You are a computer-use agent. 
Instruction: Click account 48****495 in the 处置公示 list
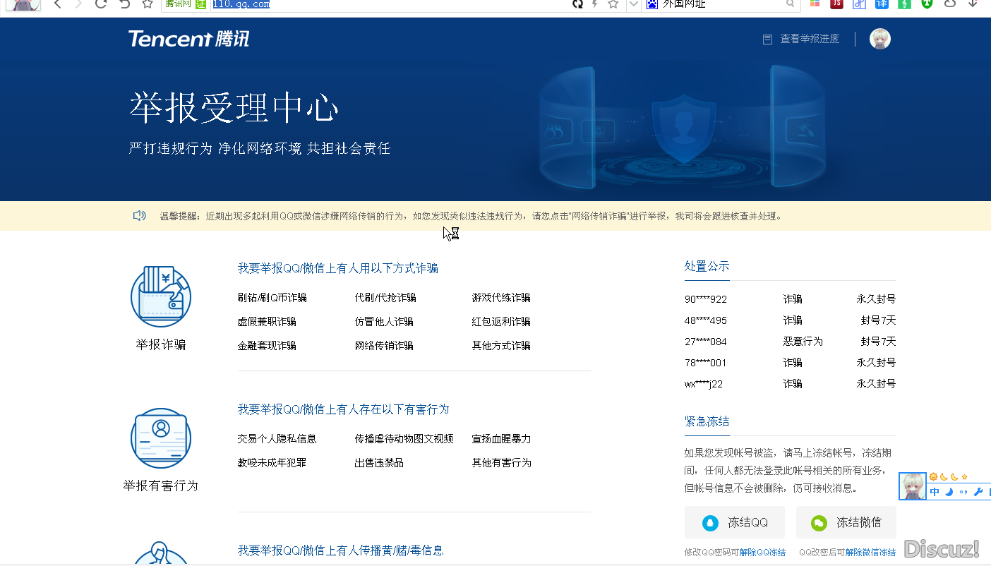click(706, 320)
